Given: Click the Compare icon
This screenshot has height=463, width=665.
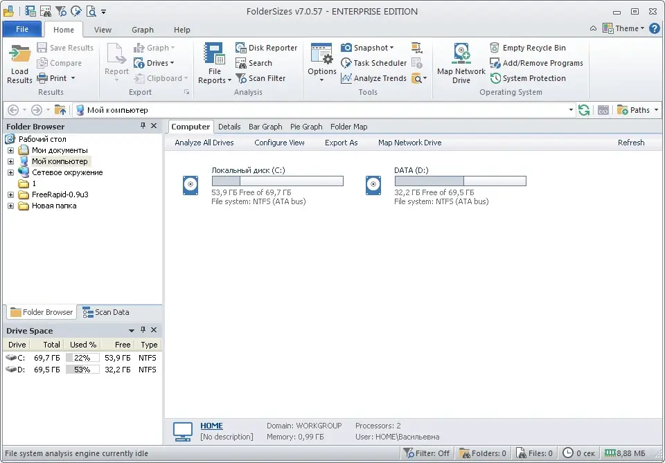Looking at the screenshot, I should (x=42, y=63).
